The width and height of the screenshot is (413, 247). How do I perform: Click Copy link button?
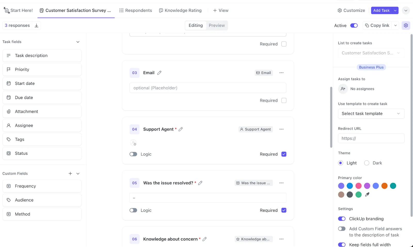377,25
